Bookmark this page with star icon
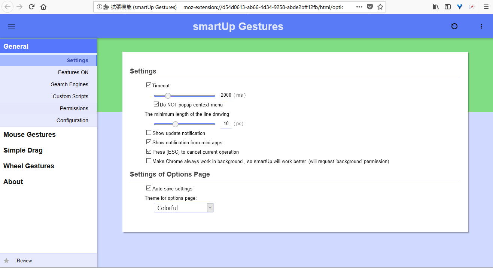Screen dimensions: 493x268 coord(380,7)
